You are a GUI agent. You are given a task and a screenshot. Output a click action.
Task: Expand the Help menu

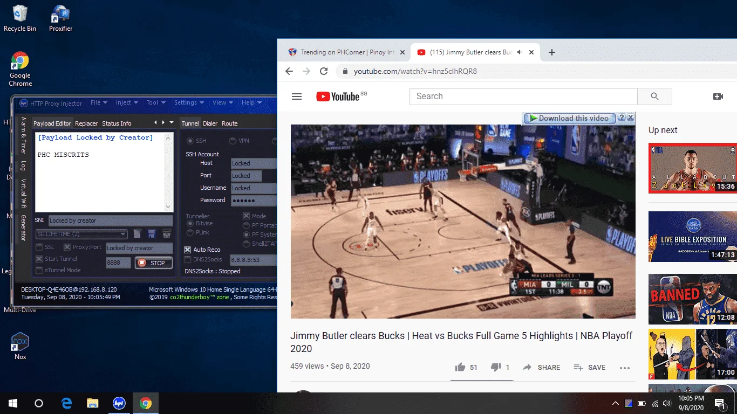251,102
